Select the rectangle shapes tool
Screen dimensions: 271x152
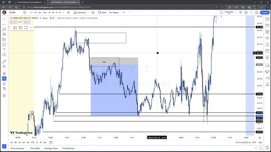4,44
